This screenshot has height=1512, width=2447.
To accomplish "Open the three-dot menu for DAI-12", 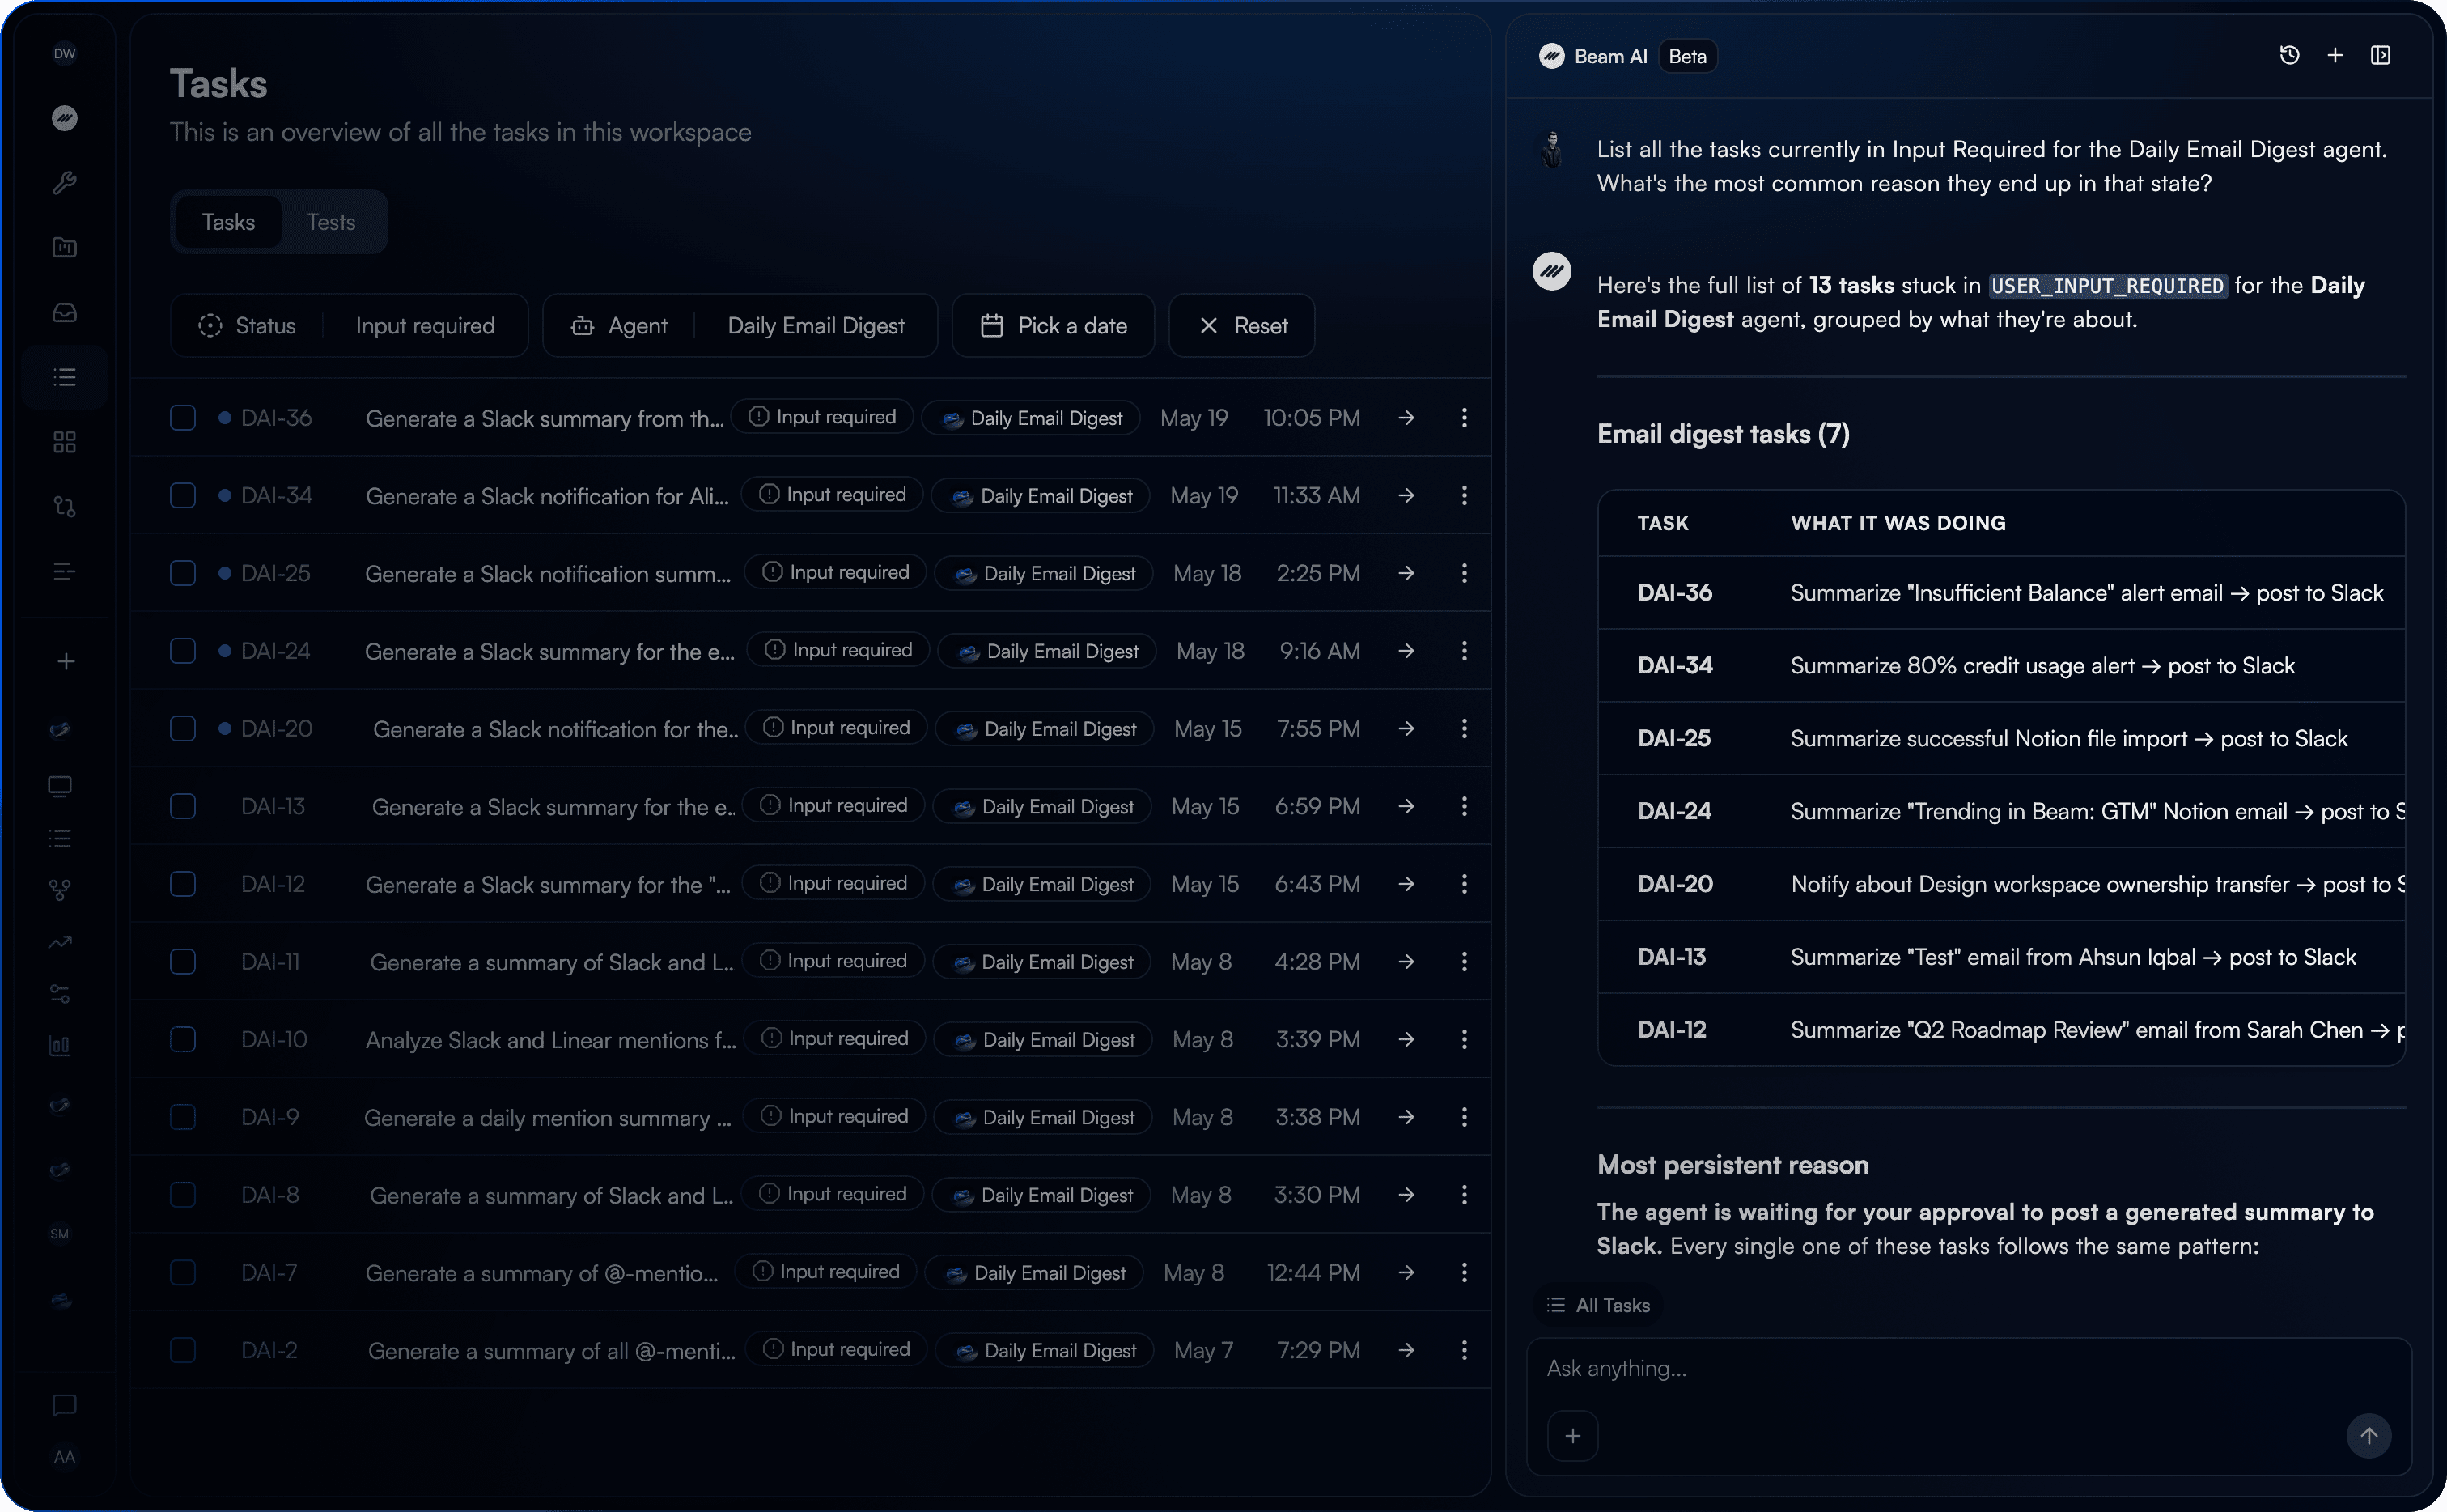I will tap(1465, 884).
